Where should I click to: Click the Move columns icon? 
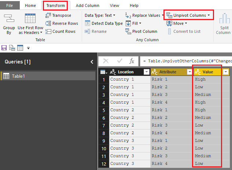click(x=169, y=23)
